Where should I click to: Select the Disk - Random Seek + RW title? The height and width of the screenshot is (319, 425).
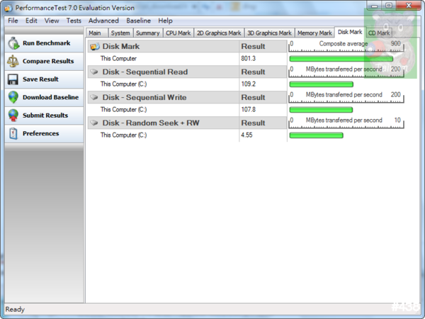[x=151, y=123]
